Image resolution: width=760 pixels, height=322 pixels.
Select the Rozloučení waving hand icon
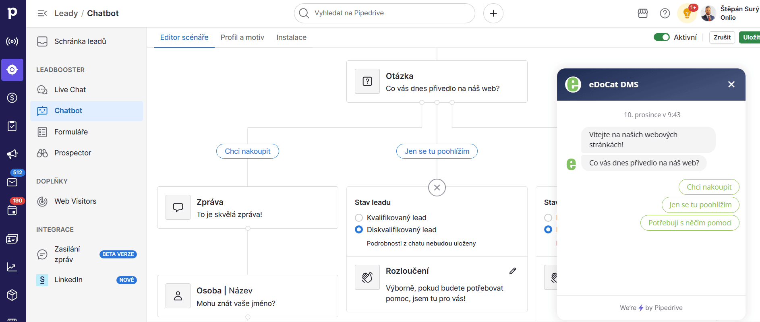point(367,277)
